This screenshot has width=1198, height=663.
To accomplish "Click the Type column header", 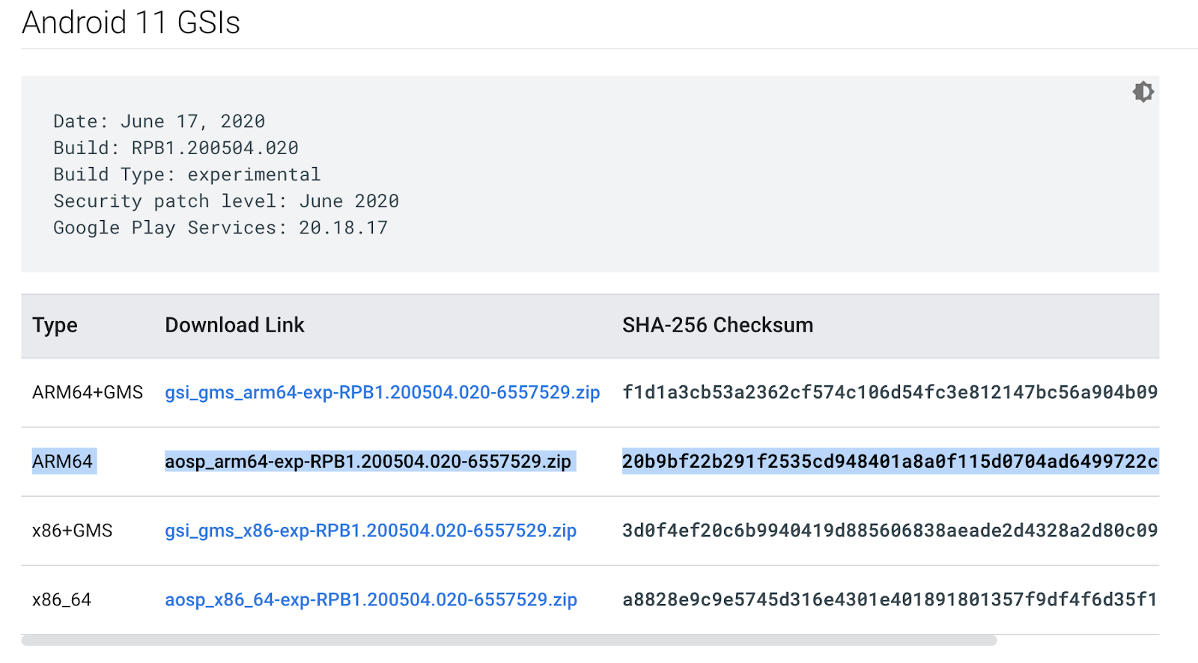I will pos(55,326).
